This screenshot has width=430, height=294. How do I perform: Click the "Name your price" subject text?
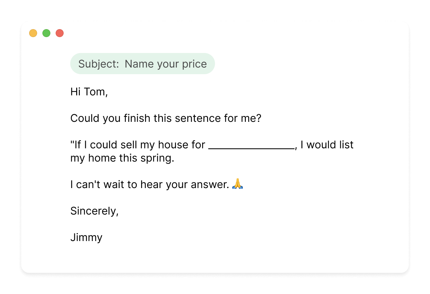pyautogui.click(x=166, y=64)
